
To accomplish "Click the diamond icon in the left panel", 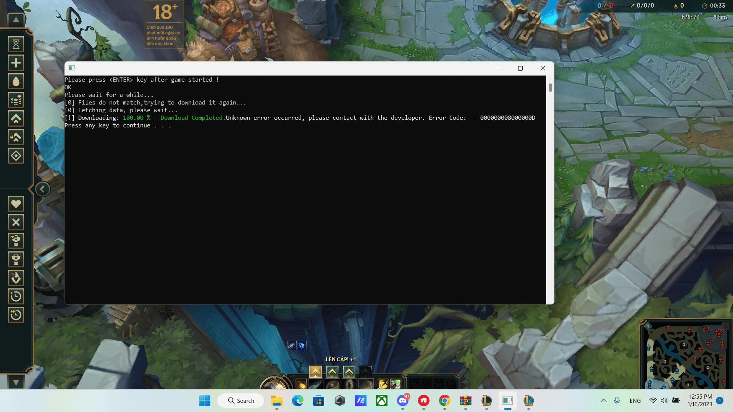I will pos(16,156).
